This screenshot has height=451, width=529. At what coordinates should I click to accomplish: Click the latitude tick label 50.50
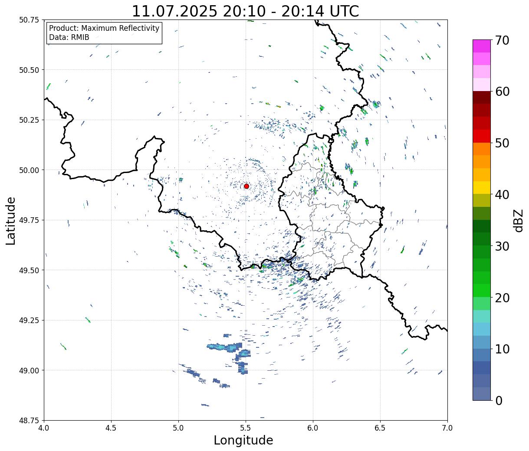pyautogui.click(x=29, y=70)
